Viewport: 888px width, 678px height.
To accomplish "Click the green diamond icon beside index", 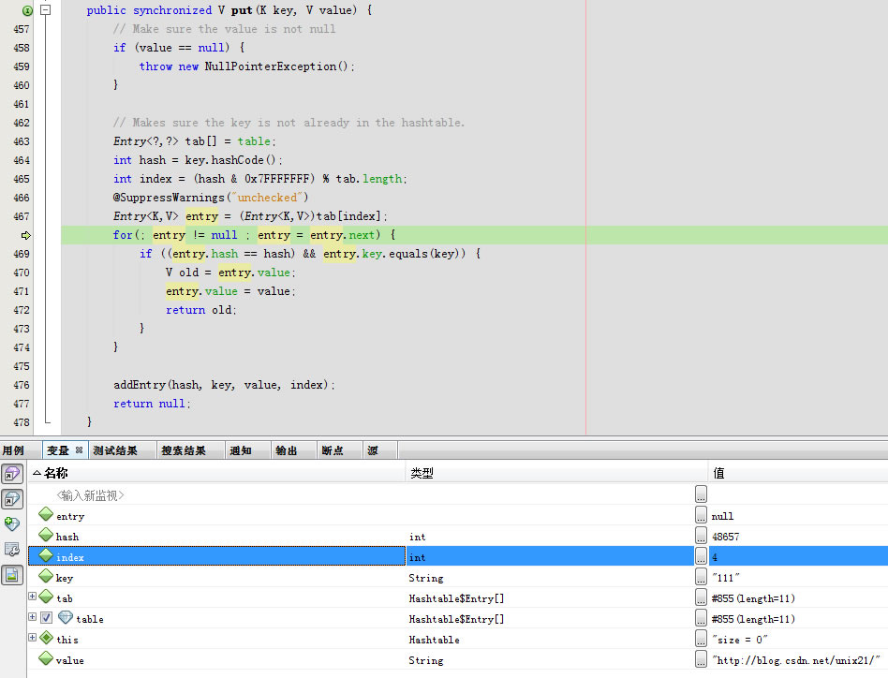I will 46,555.
